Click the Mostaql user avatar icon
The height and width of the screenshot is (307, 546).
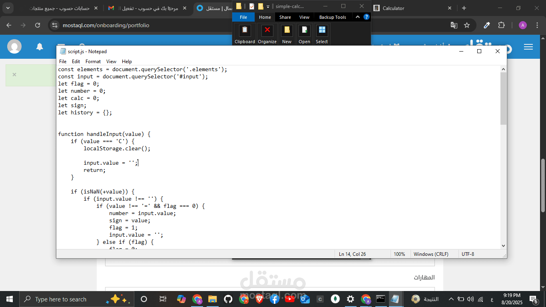14,47
